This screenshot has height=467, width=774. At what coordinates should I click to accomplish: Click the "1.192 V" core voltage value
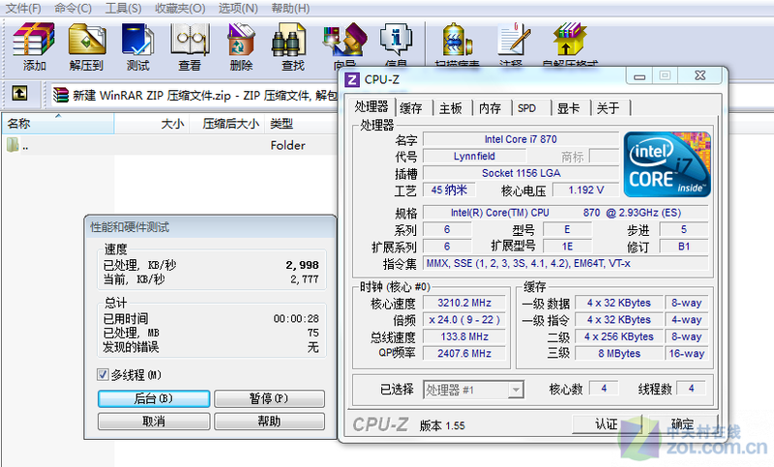585,190
